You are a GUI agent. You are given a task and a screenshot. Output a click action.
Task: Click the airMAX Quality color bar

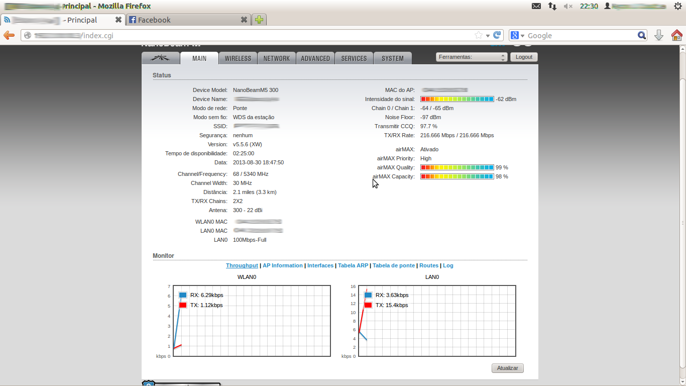[457, 167]
